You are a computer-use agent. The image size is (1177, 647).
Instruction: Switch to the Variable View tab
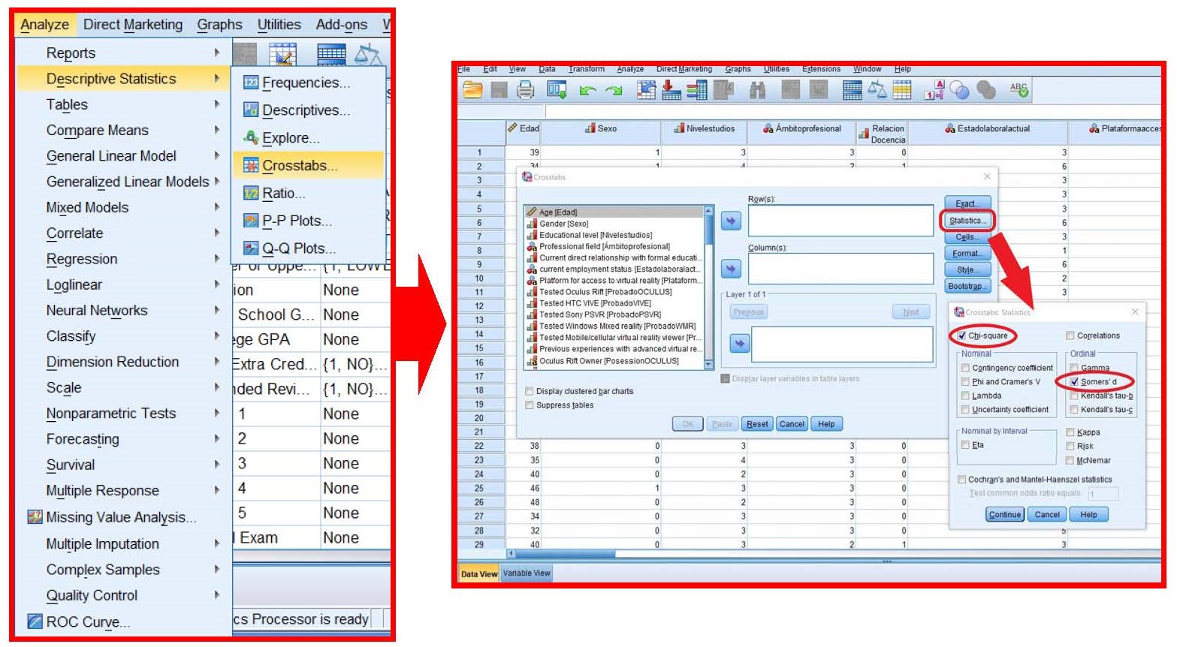tap(527, 573)
